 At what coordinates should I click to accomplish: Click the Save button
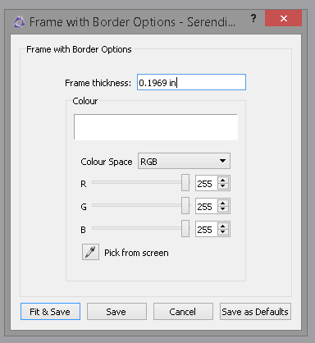point(116,311)
